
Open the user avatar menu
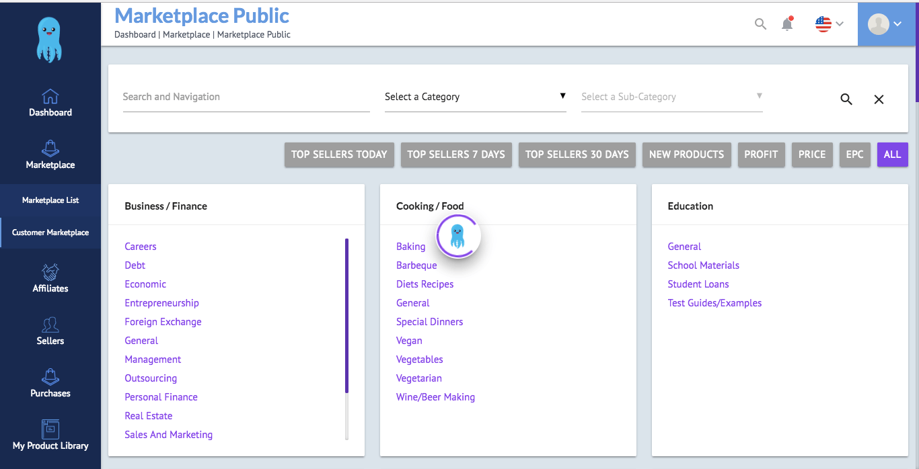click(x=878, y=24)
